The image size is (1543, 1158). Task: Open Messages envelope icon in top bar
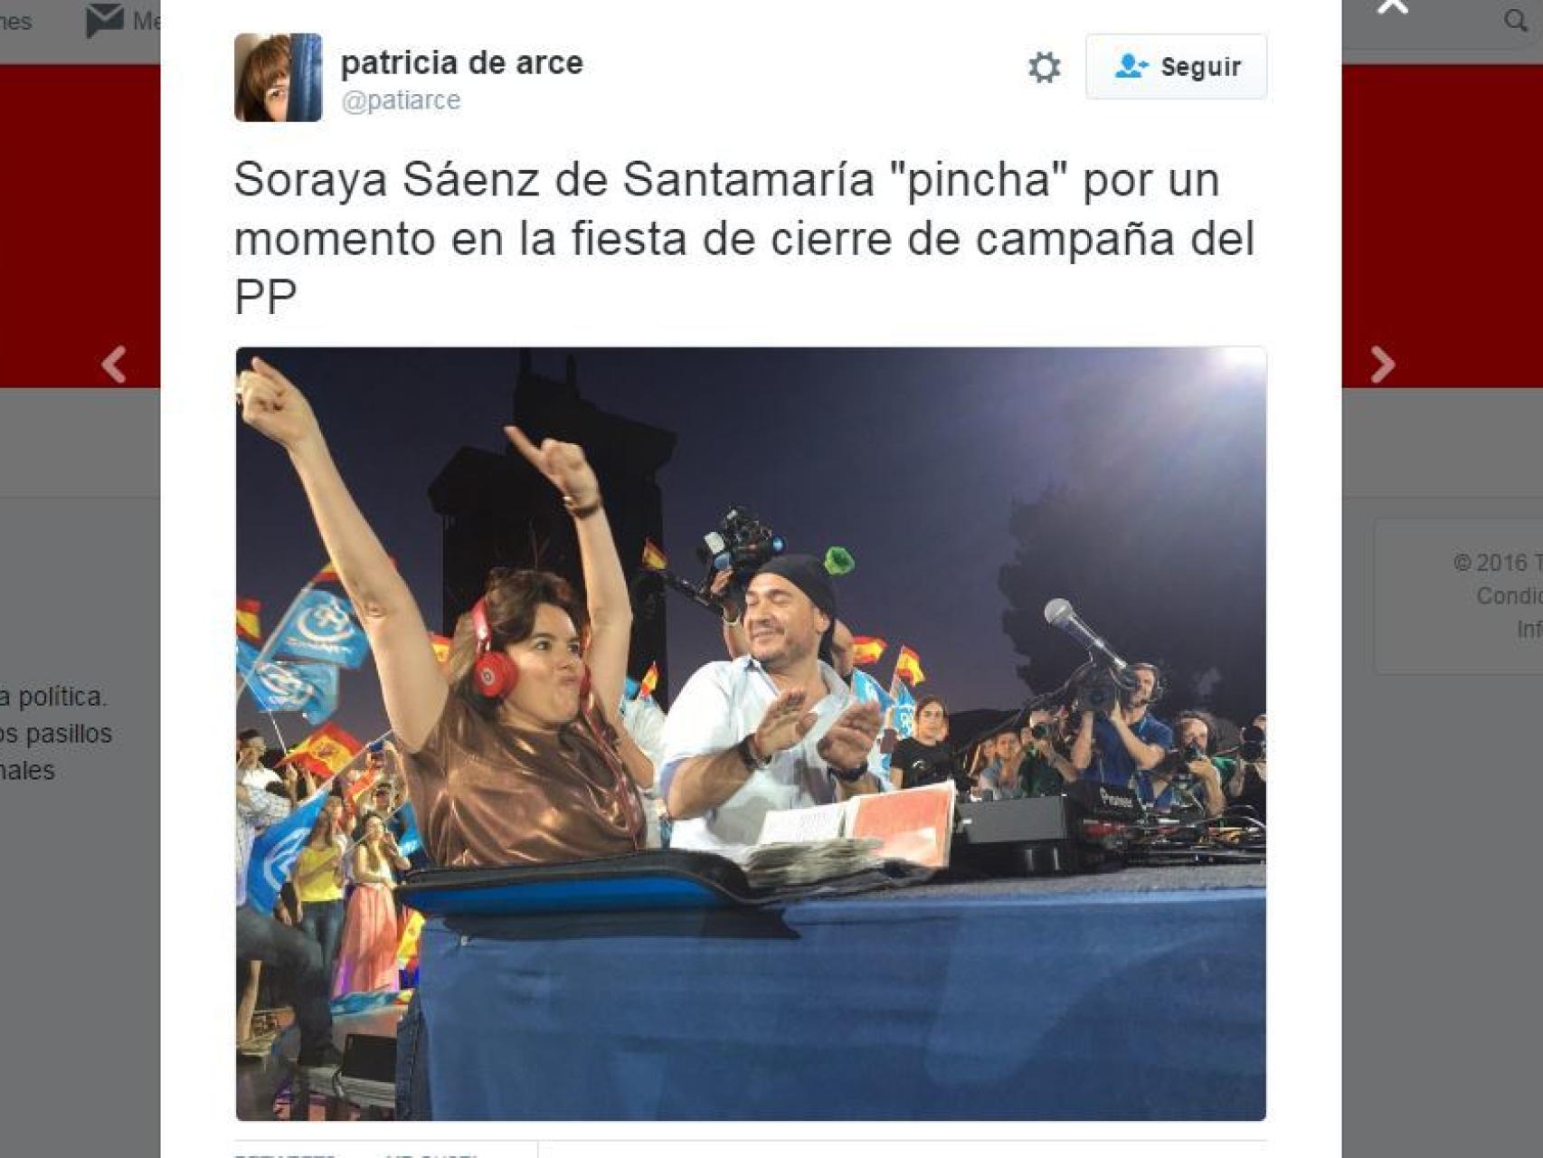point(105,21)
